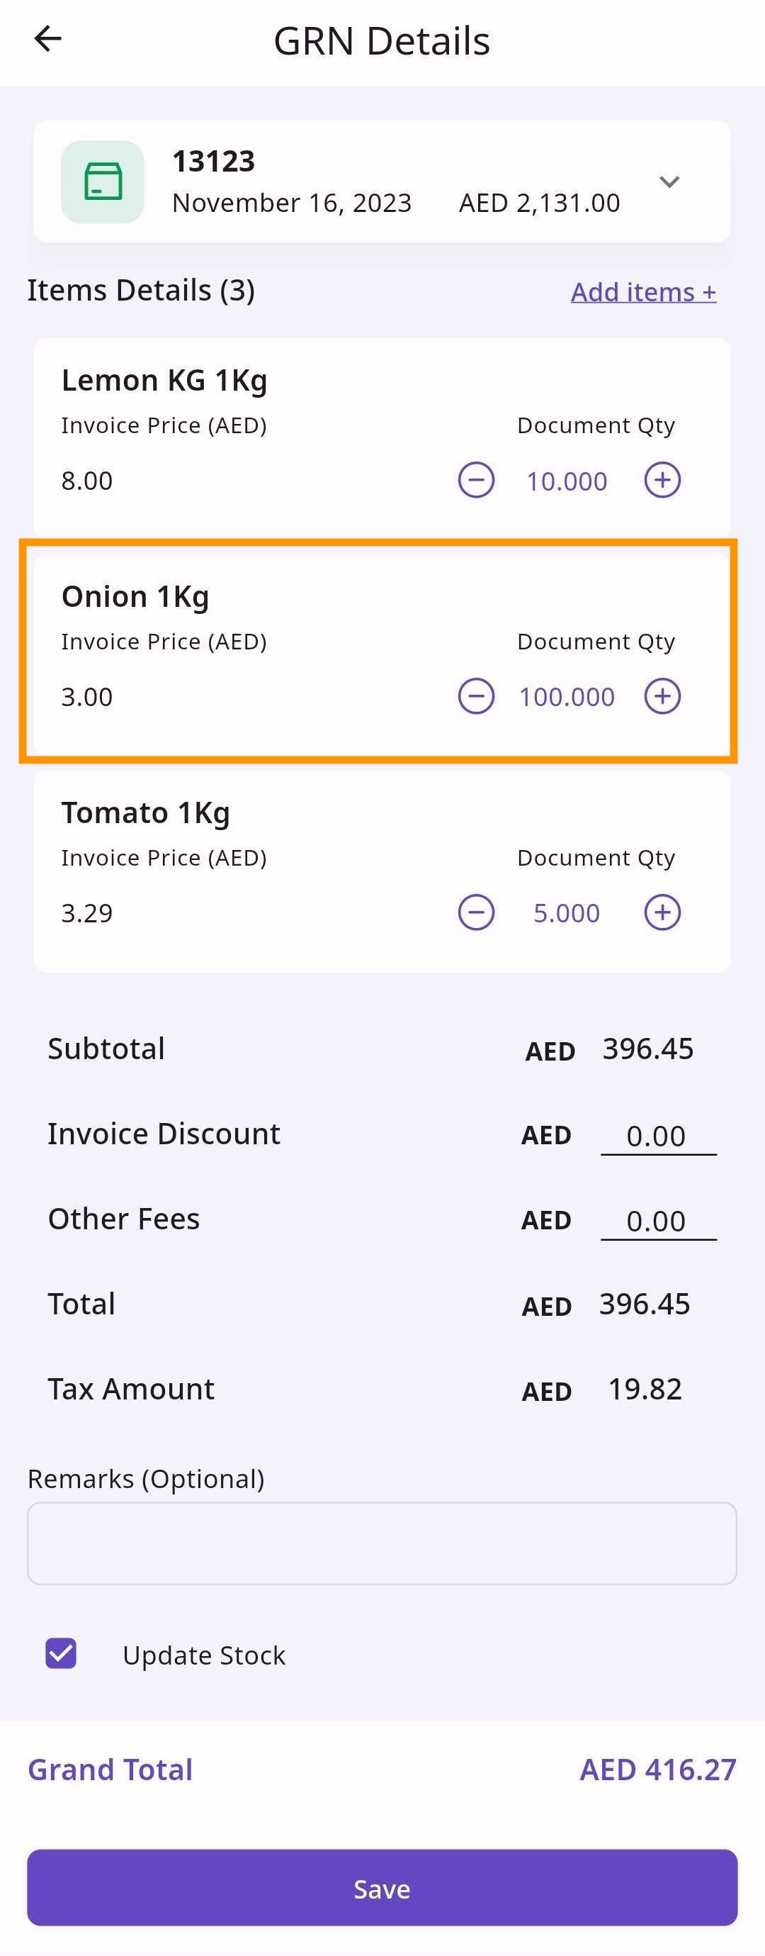The width and height of the screenshot is (765, 1956).
Task: Click the green invoice box icon
Action: click(x=103, y=182)
